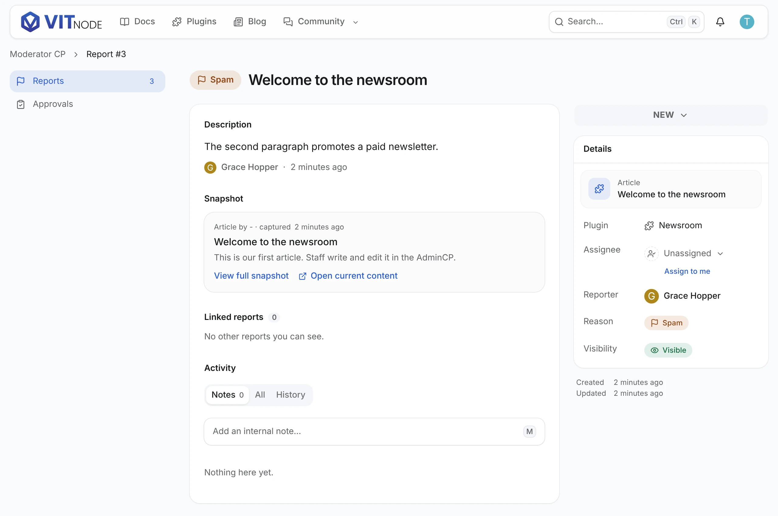Viewport: 778px width, 516px height.
Task: Click the Newsroom plugin puzzle icon
Action: point(649,226)
